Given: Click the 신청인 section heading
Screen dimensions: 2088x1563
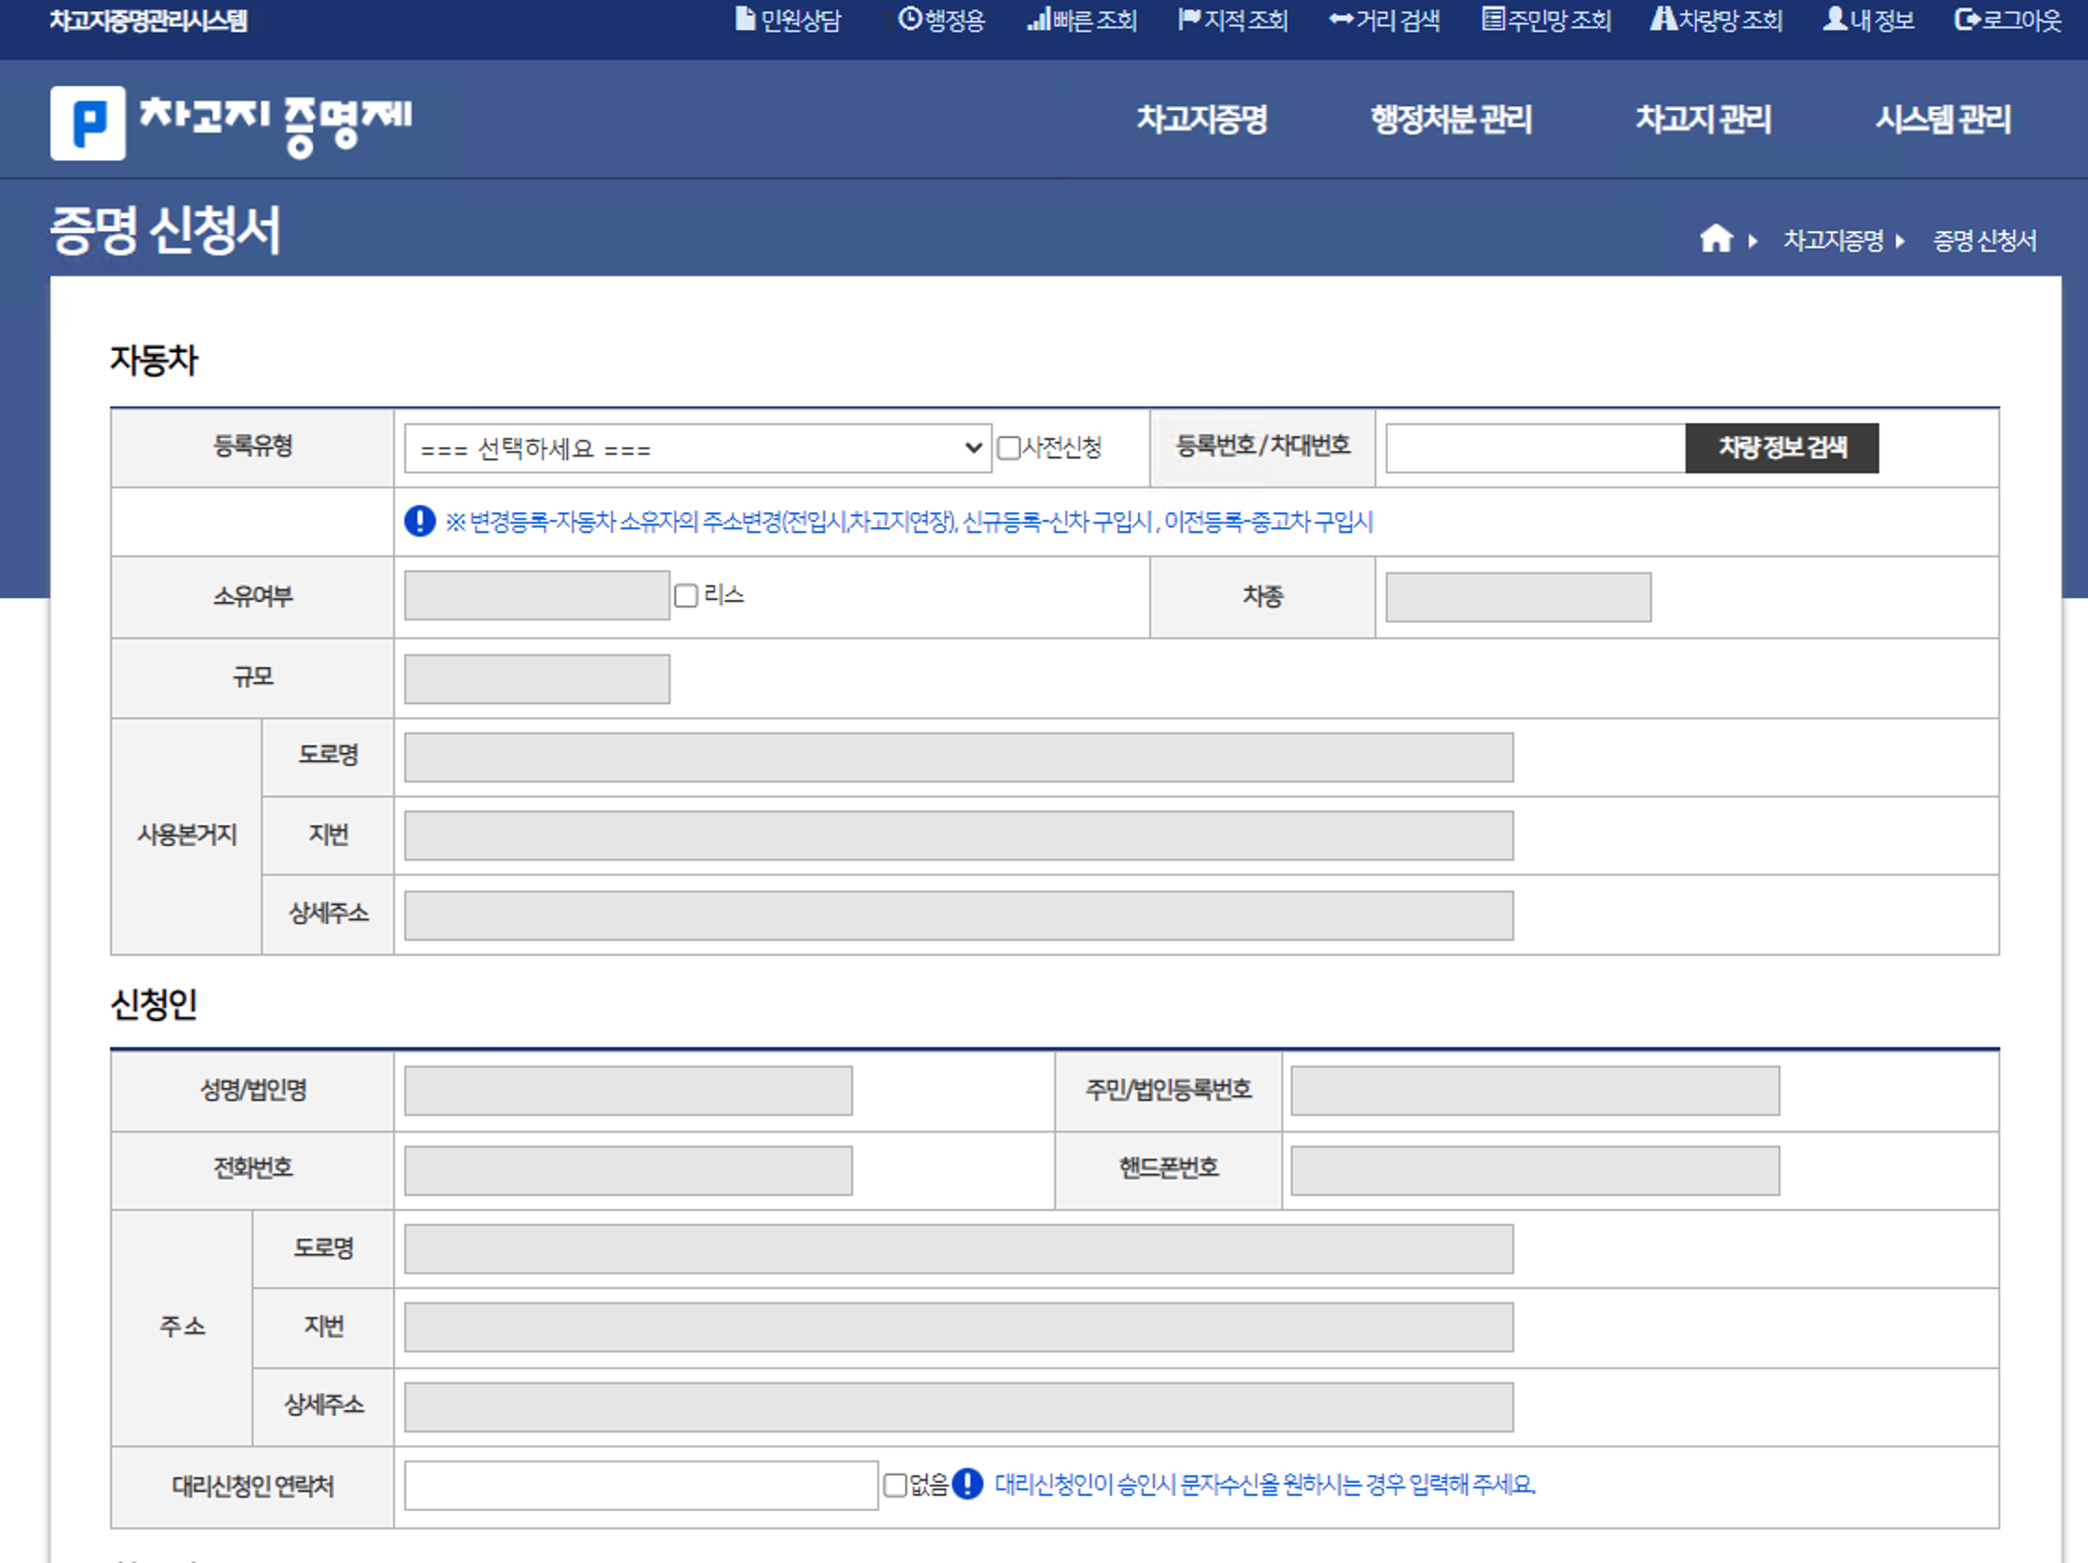Looking at the screenshot, I should (154, 1004).
